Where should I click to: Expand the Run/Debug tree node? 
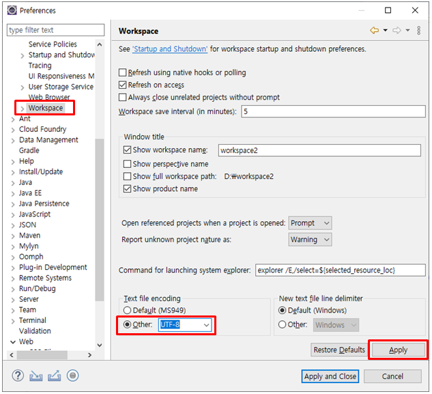[x=13, y=290]
